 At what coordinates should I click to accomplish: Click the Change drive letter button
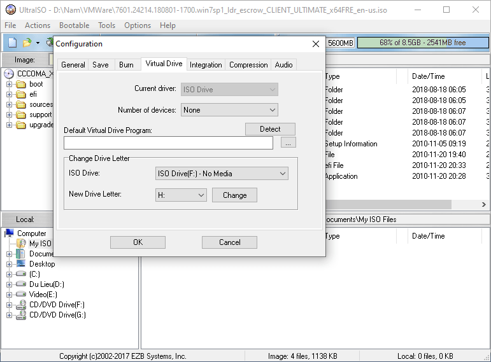pyautogui.click(x=234, y=195)
